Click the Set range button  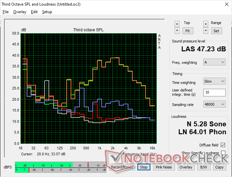(x=216, y=31)
